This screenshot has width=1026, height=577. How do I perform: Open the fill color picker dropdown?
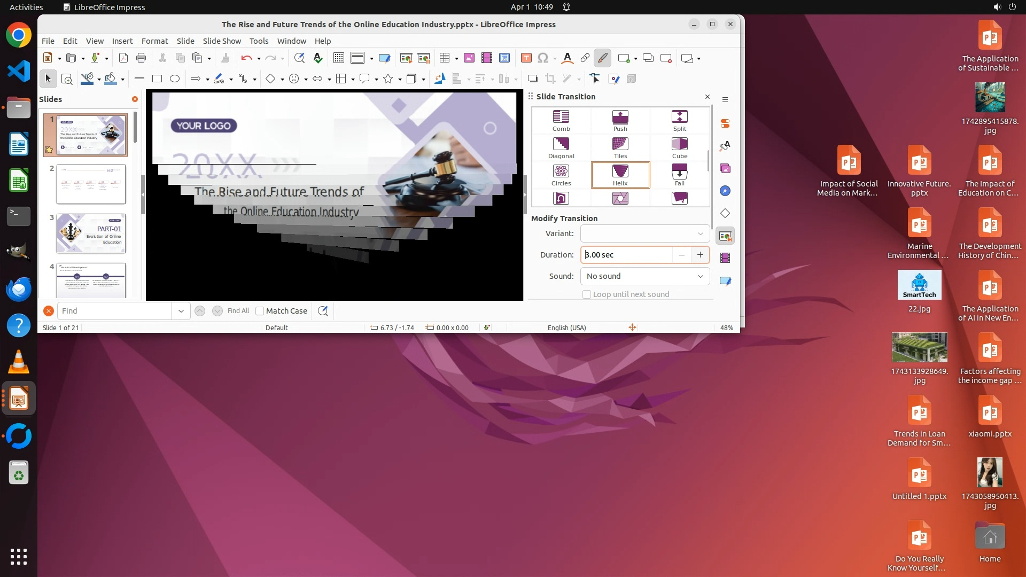[x=122, y=80]
